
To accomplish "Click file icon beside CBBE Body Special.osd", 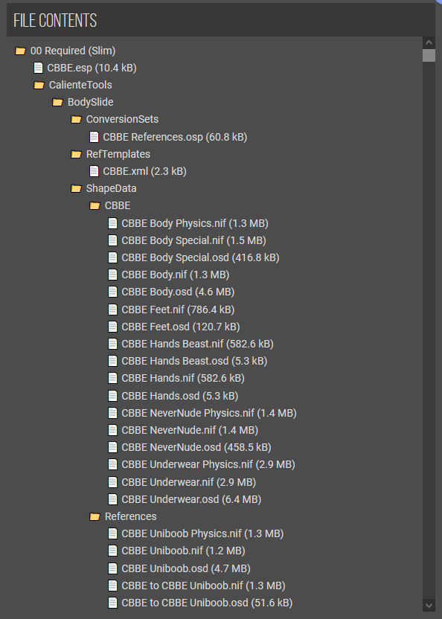I will 112,257.
